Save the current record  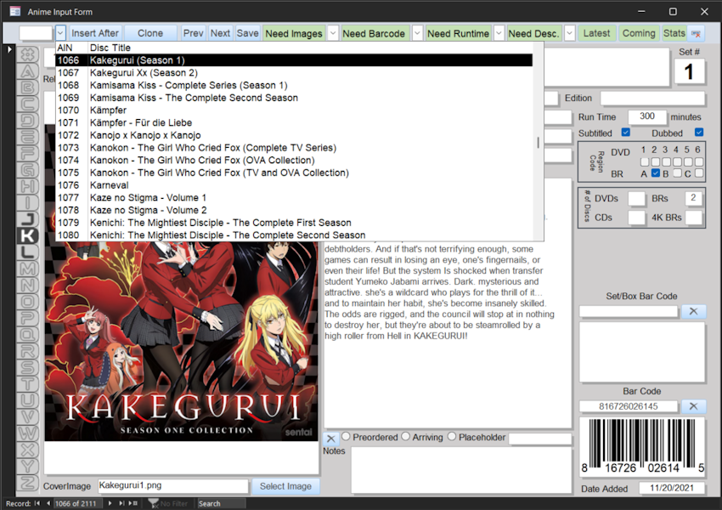pyautogui.click(x=248, y=33)
